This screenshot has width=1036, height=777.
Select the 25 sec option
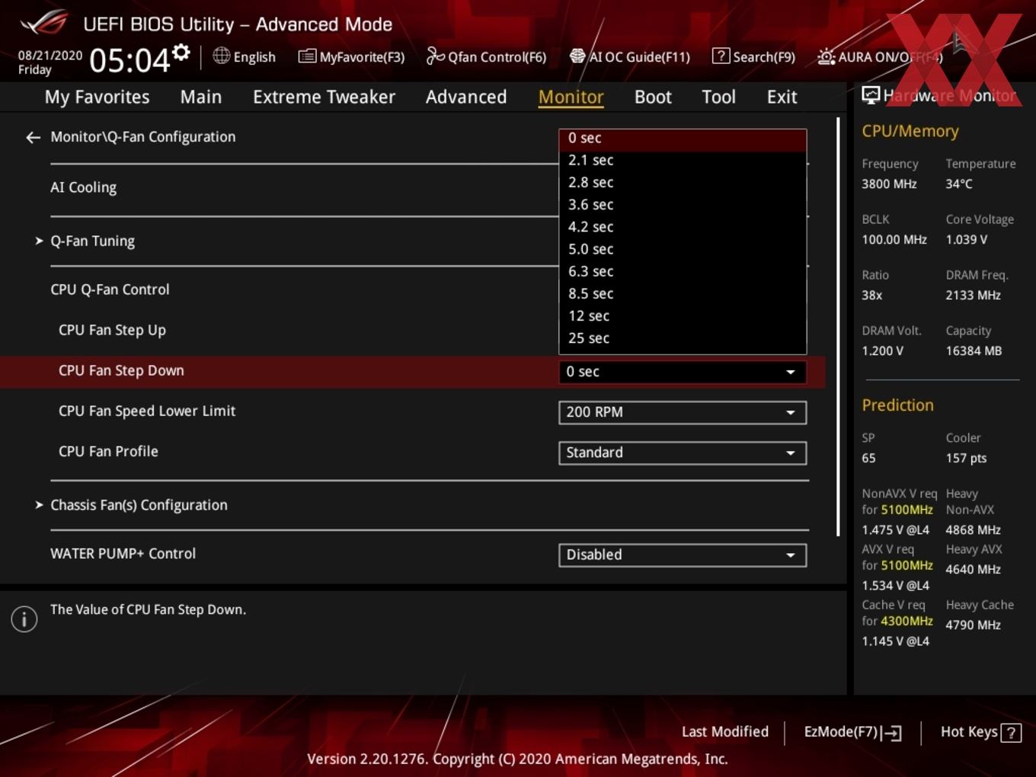tap(683, 338)
